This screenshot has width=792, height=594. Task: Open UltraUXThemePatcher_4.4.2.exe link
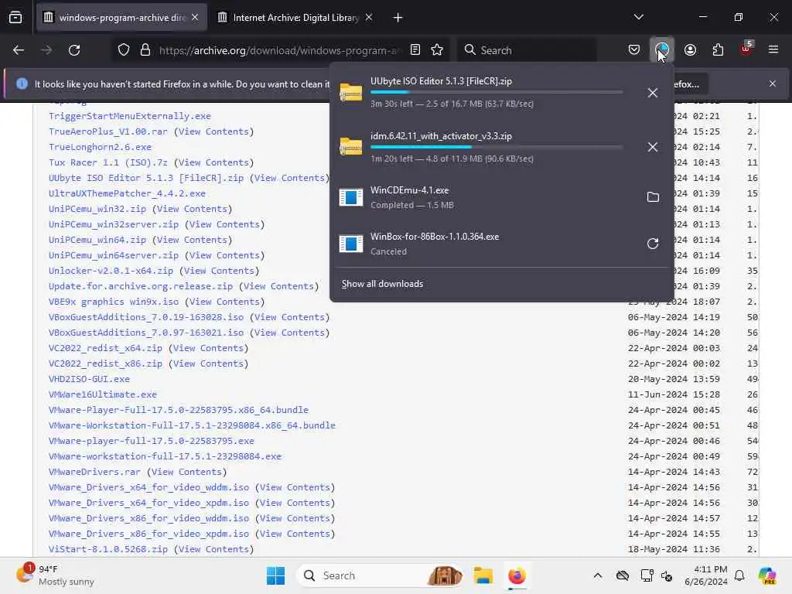[x=127, y=193]
